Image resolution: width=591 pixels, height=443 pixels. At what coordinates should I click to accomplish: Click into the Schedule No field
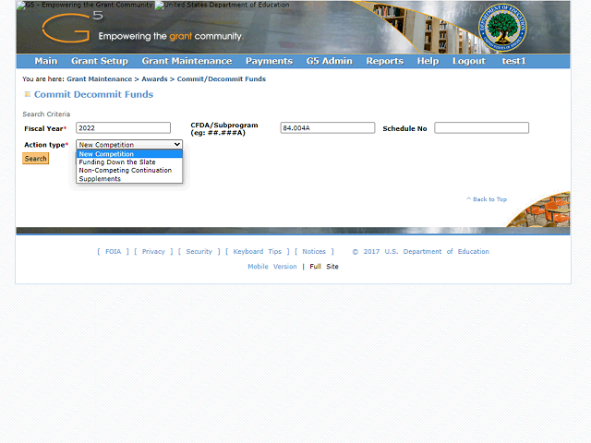point(481,127)
